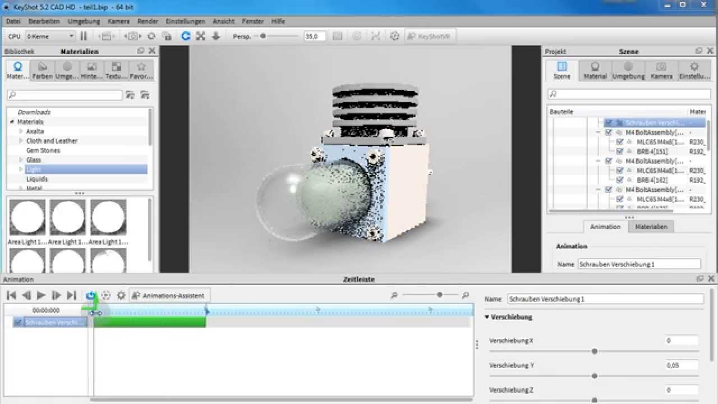Expand the Axalta folder

tap(21, 131)
